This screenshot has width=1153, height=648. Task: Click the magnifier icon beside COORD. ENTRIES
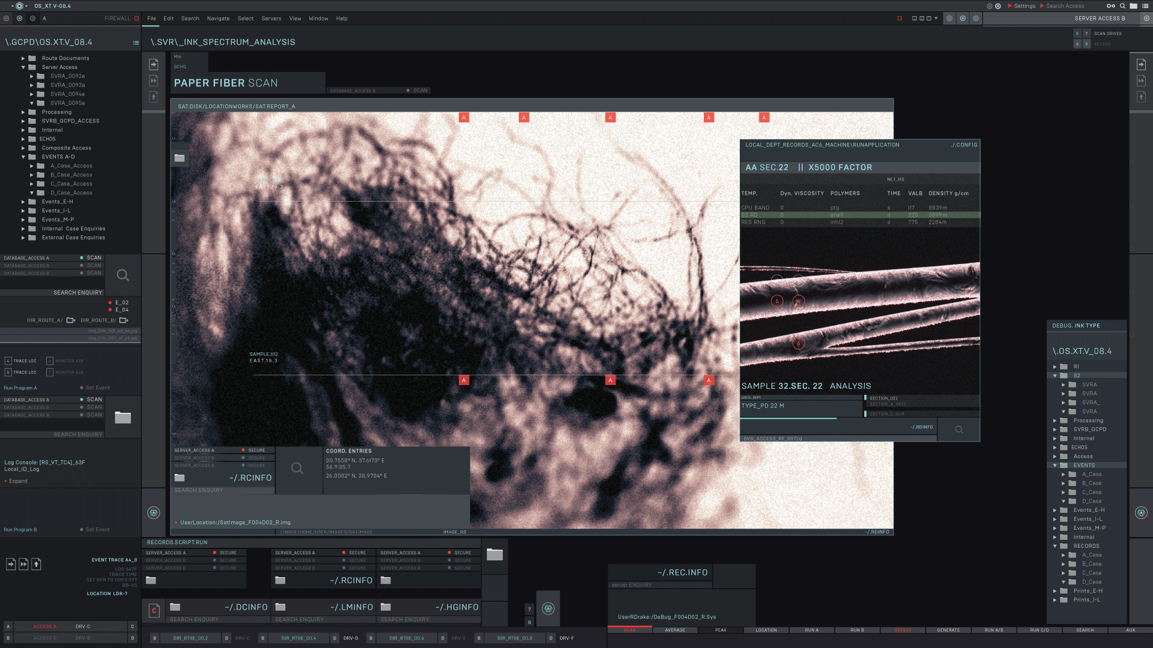tap(297, 469)
